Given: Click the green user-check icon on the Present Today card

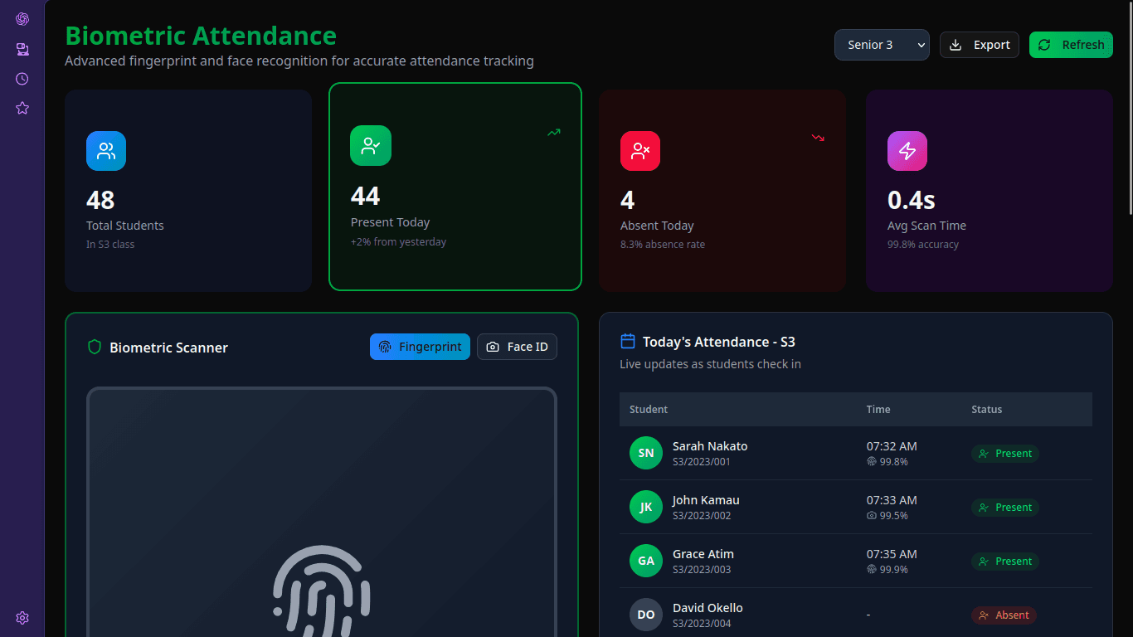Looking at the screenshot, I should (x=370, y=145).
